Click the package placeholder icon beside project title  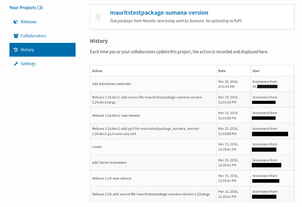(x=100, y=17)
